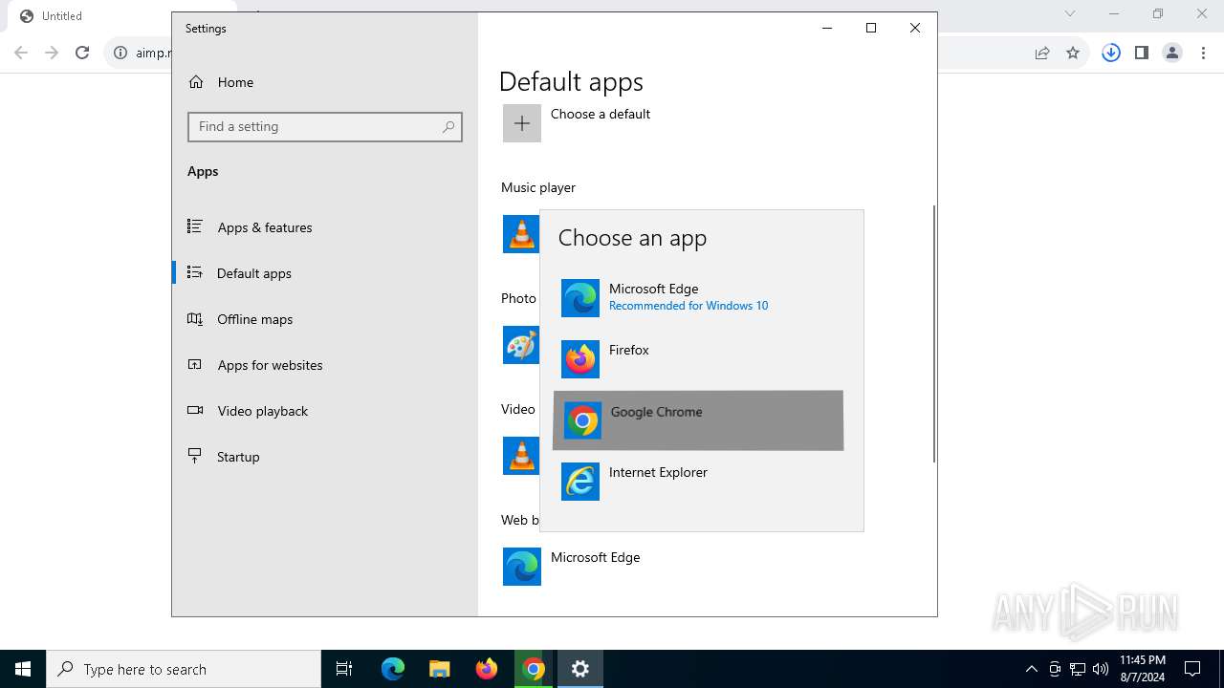1224x688 pixels.
Task: Select Default apps in sidebar
Action: tap(325, 273)
